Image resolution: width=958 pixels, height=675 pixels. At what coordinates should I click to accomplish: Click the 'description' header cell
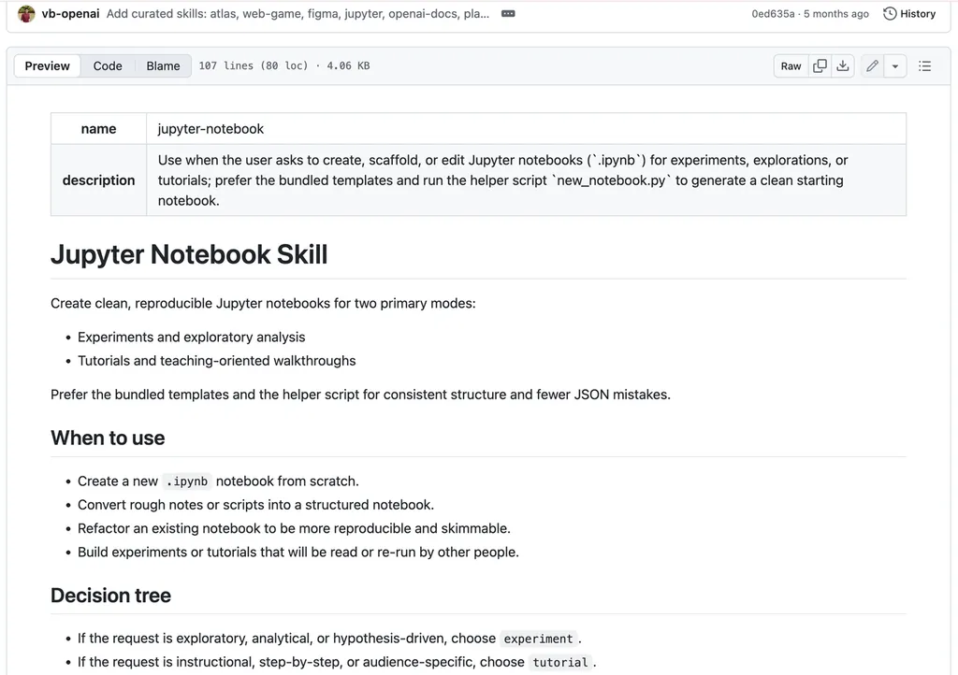pos(98,180)
